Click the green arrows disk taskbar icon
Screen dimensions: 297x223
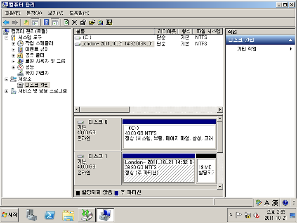(87, 215)
